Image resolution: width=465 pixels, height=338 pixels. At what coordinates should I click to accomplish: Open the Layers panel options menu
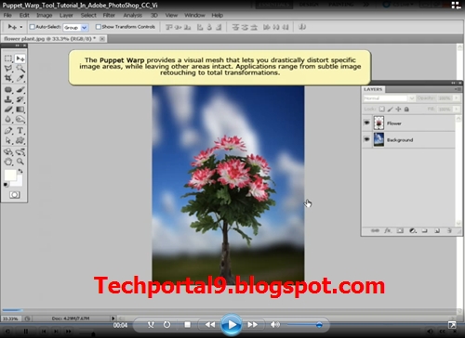tap(458, 89)
